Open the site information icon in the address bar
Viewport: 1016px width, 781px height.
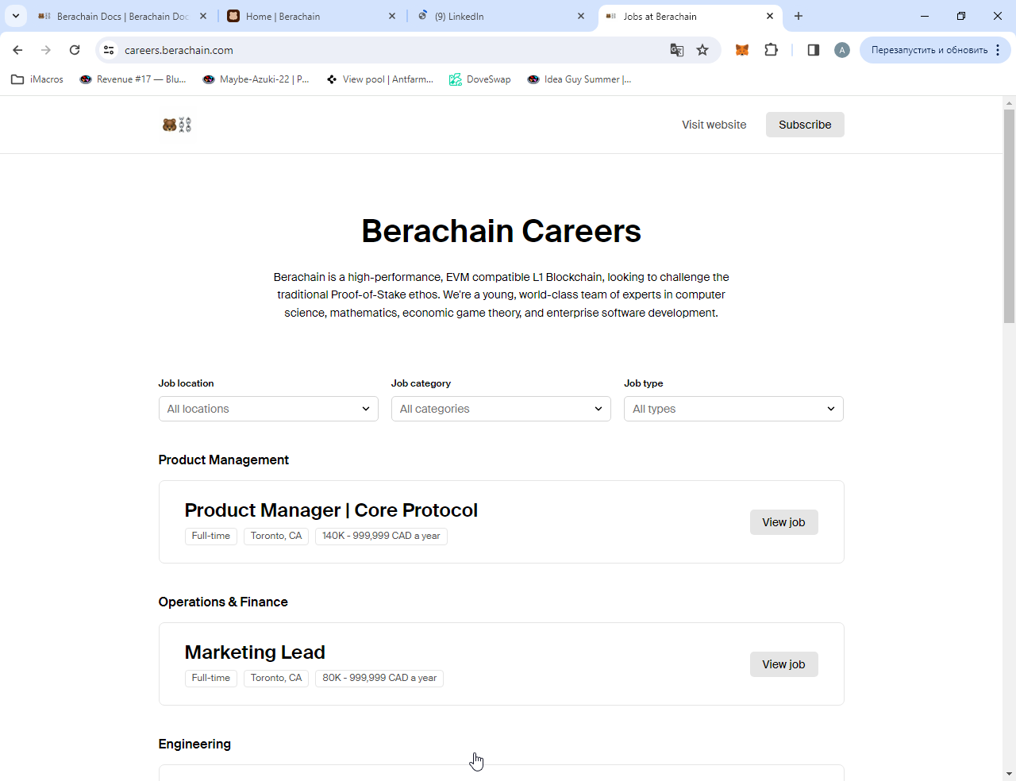pos(109,50)
